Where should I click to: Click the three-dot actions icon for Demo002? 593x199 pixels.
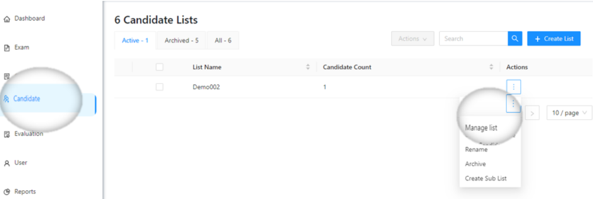514,87
